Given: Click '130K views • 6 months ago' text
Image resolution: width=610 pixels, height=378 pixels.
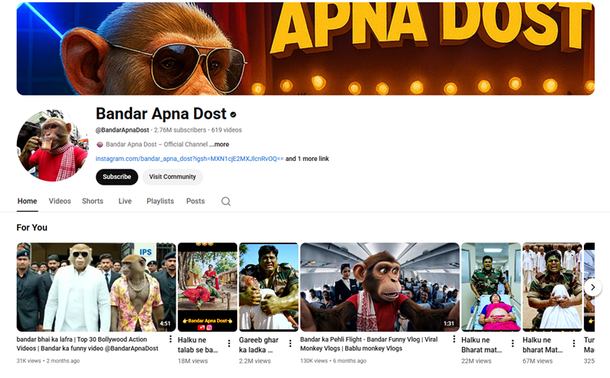Looking at the screenshot, I should 333,361.
